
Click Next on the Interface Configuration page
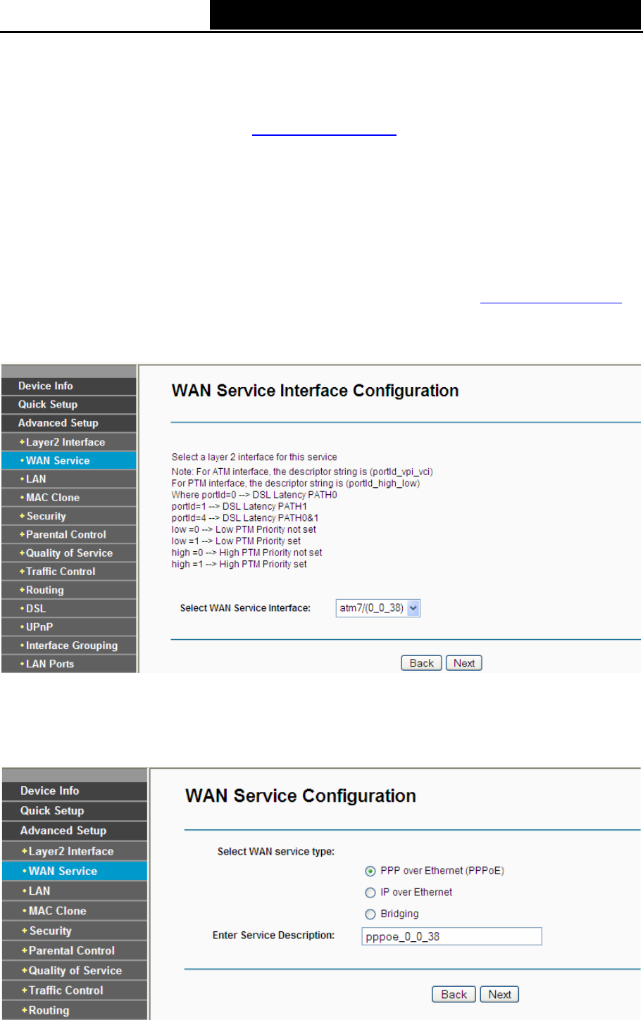coord(464,663)
